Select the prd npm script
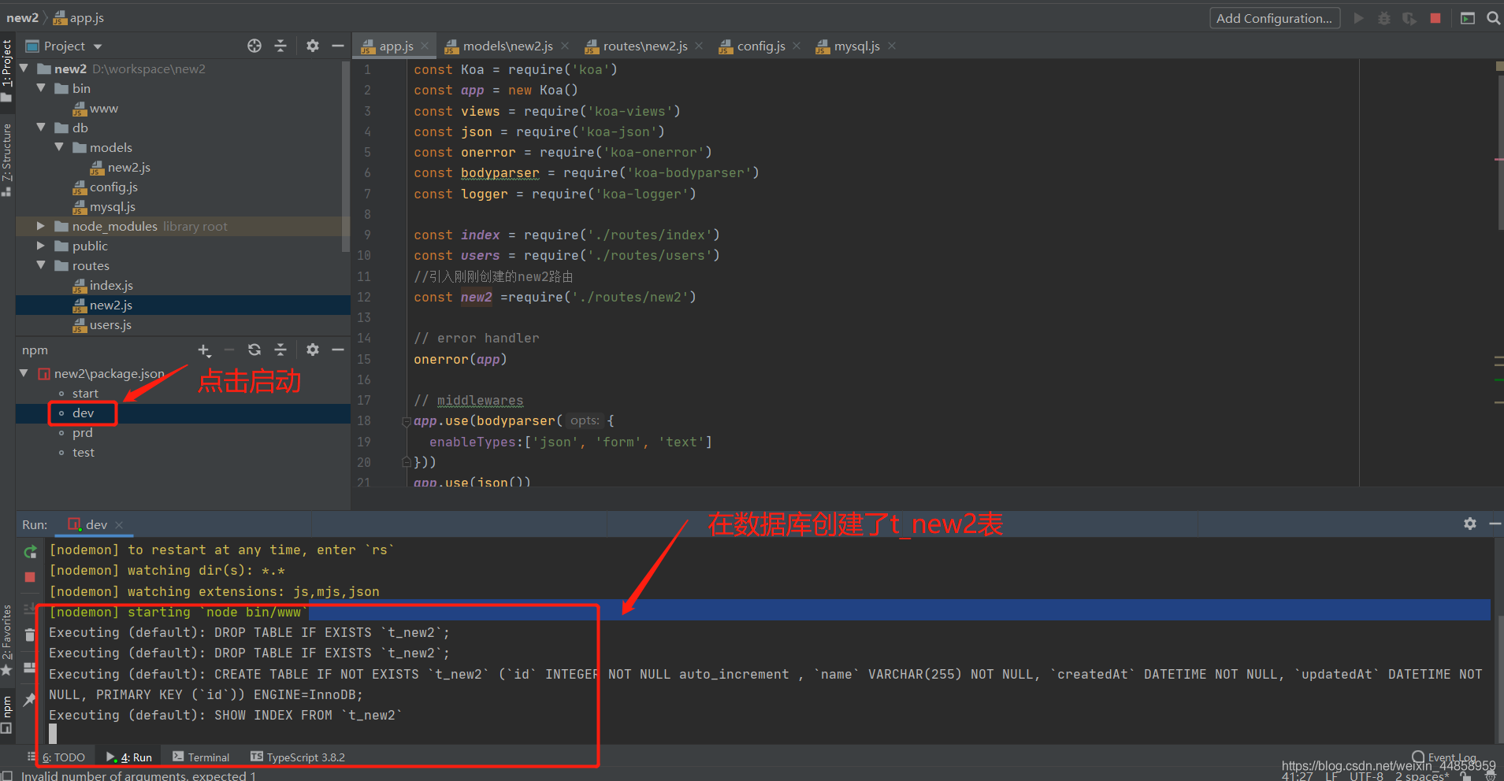Viewport: 1504px width, 781px height. click(83, 433)
